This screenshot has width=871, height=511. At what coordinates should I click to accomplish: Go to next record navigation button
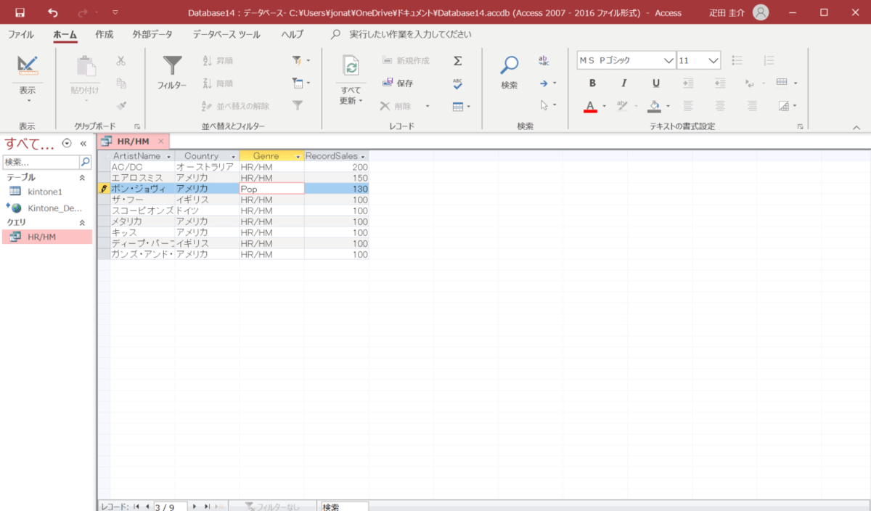point(195,507)
